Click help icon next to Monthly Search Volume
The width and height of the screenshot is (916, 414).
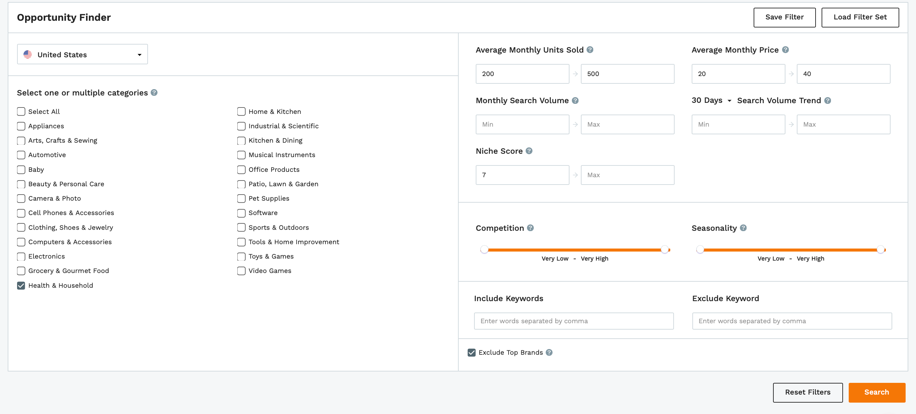click(575, 101)
